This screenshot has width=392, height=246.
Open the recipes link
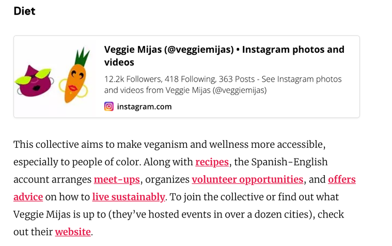coord(212,162)
